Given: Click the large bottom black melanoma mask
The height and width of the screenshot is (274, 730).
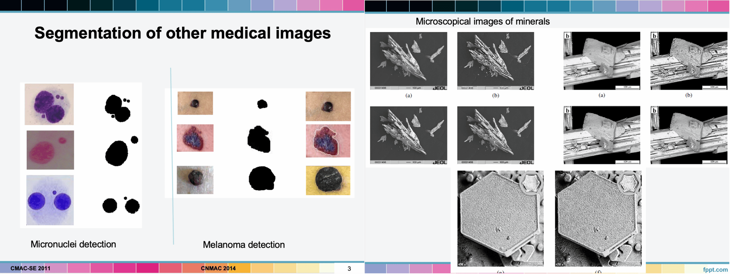Looking at the screenshot, I should 262,178.
